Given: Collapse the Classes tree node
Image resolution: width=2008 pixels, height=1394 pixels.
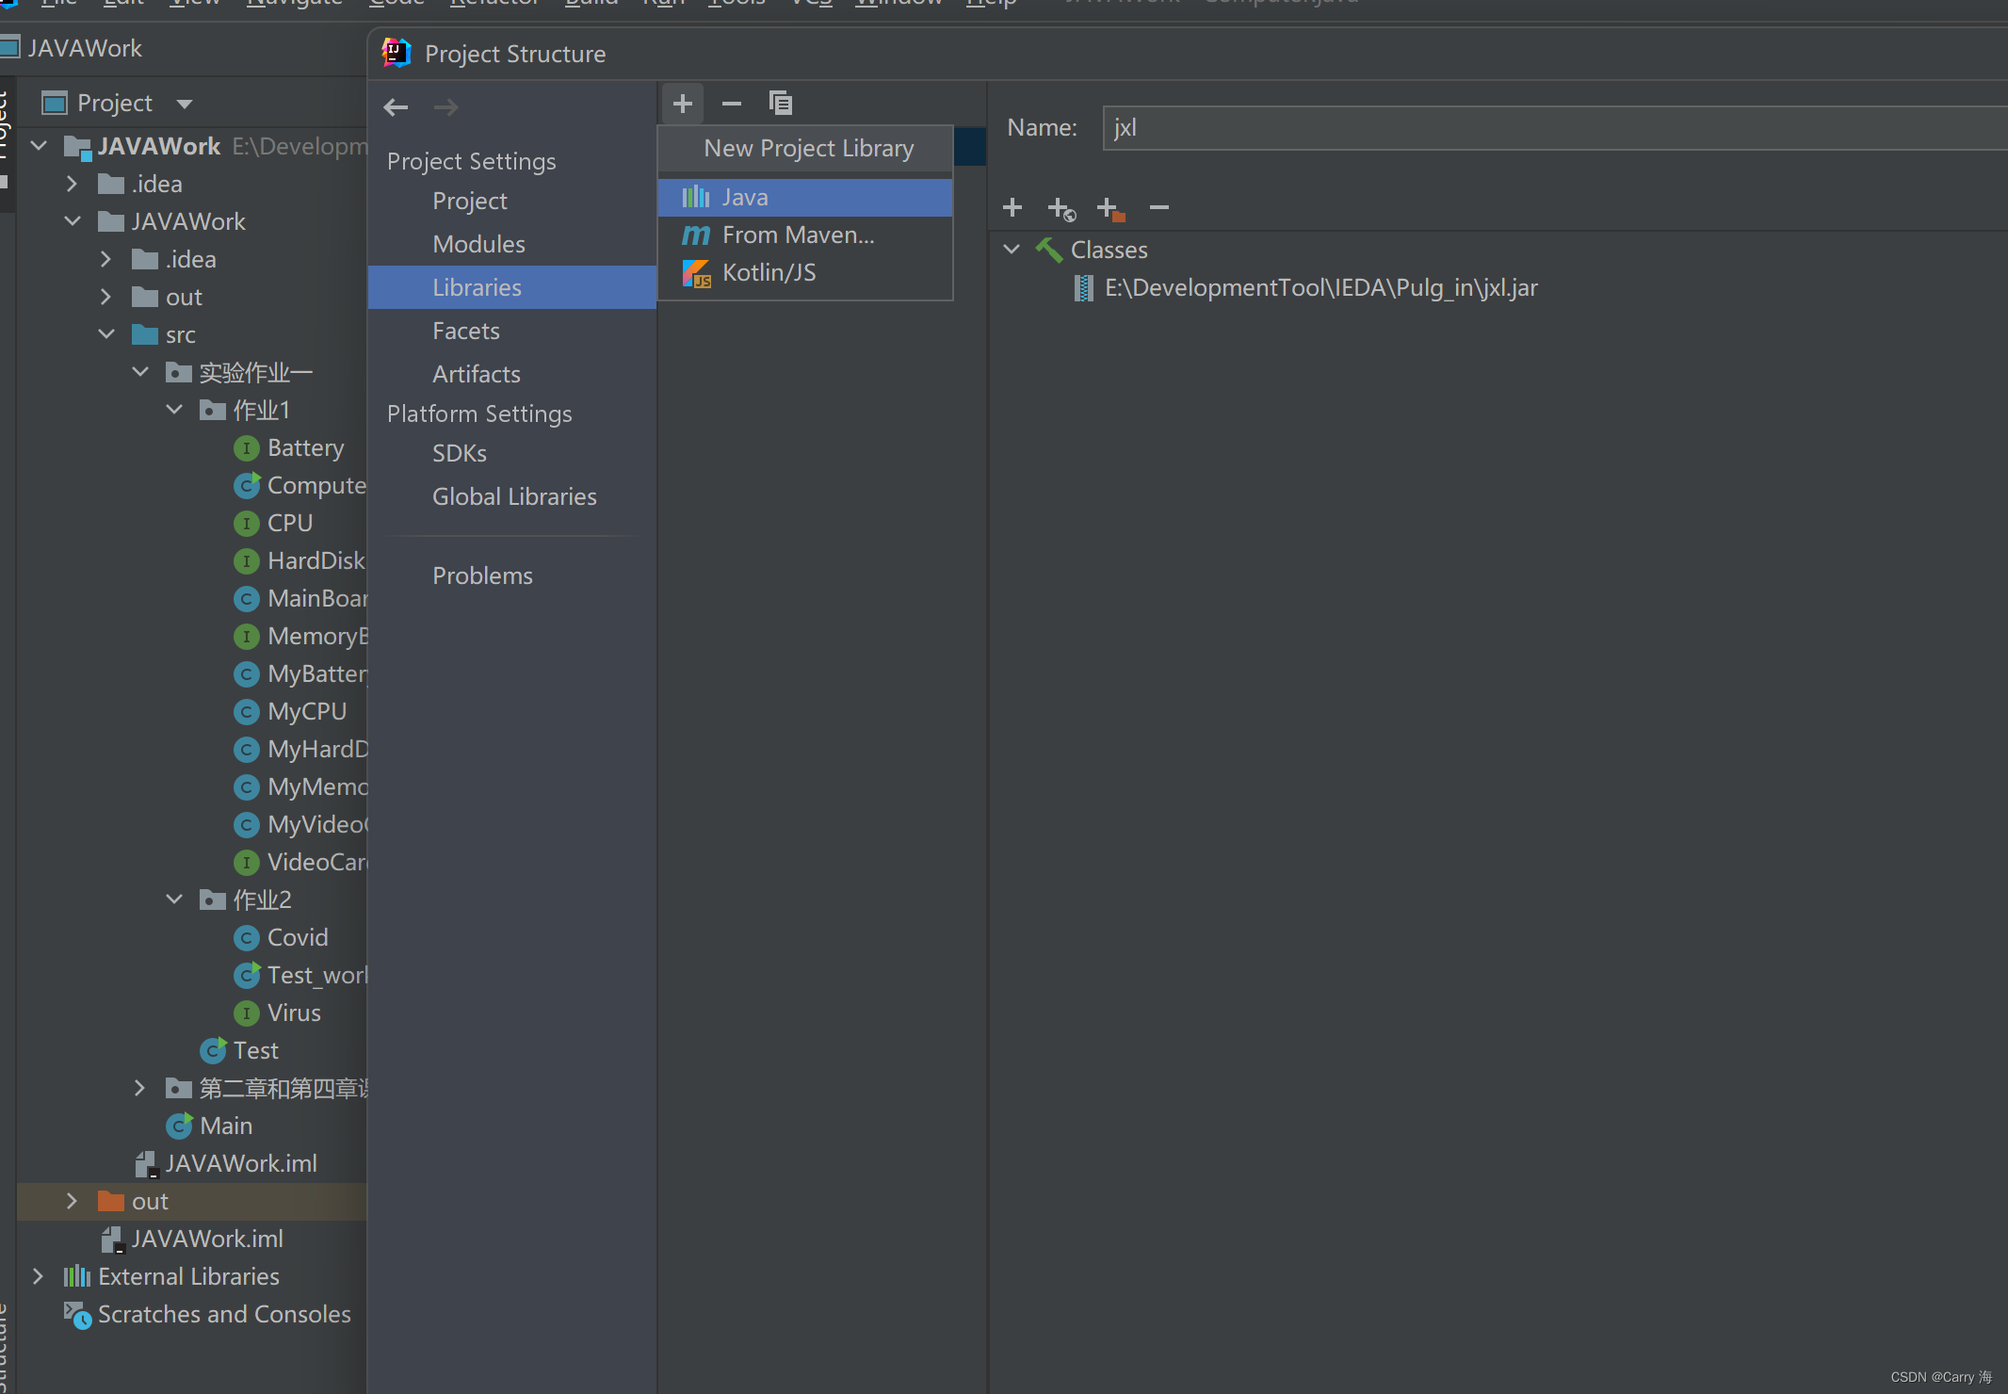Looking at the screenshot, I should click(1012, 250).
